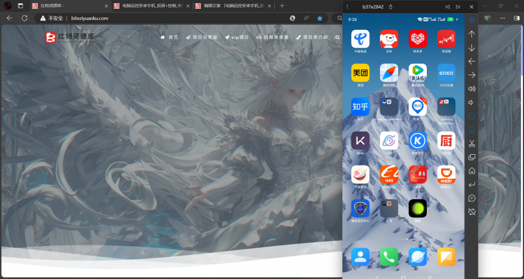
Task: Launch the 1688 阿里巴巴 app
Action: pyautogui.click(x=389, y=175)
